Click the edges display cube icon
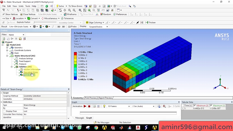 47,27
